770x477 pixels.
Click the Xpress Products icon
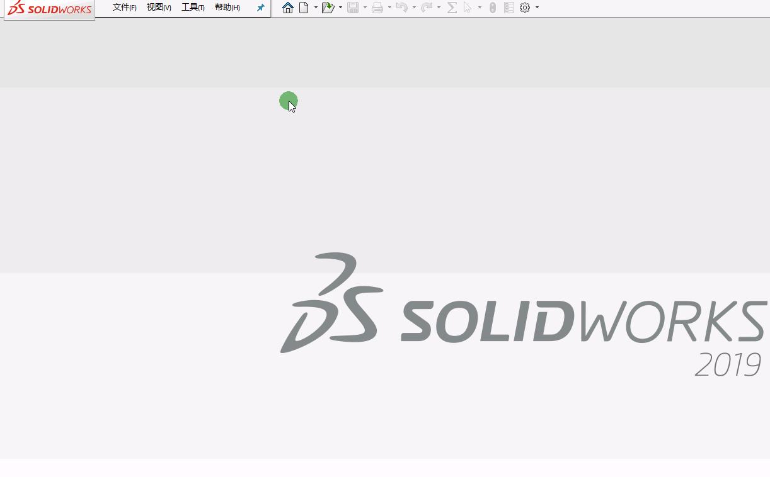coord(492,8)
